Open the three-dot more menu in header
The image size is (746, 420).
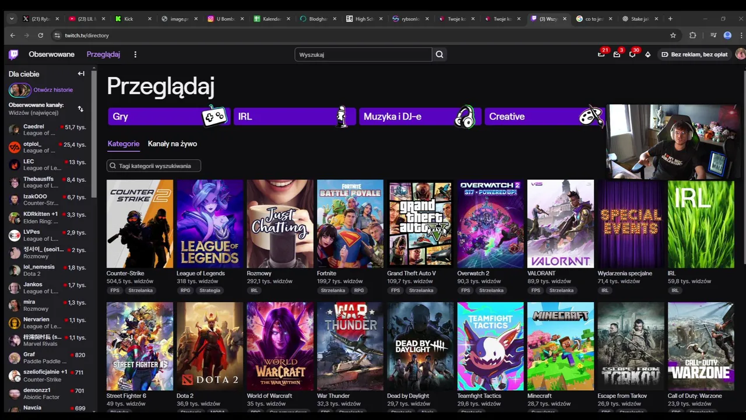(x=135, y=54)
